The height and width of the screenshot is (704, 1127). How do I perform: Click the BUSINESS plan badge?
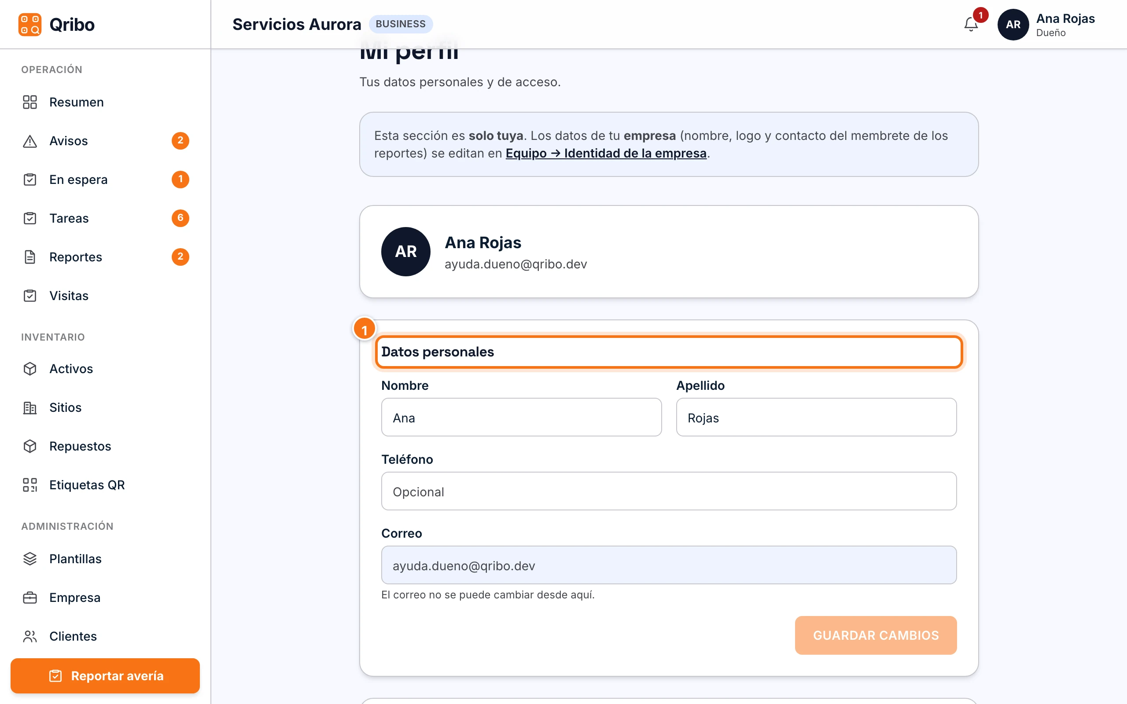click(x=401, y=24)
